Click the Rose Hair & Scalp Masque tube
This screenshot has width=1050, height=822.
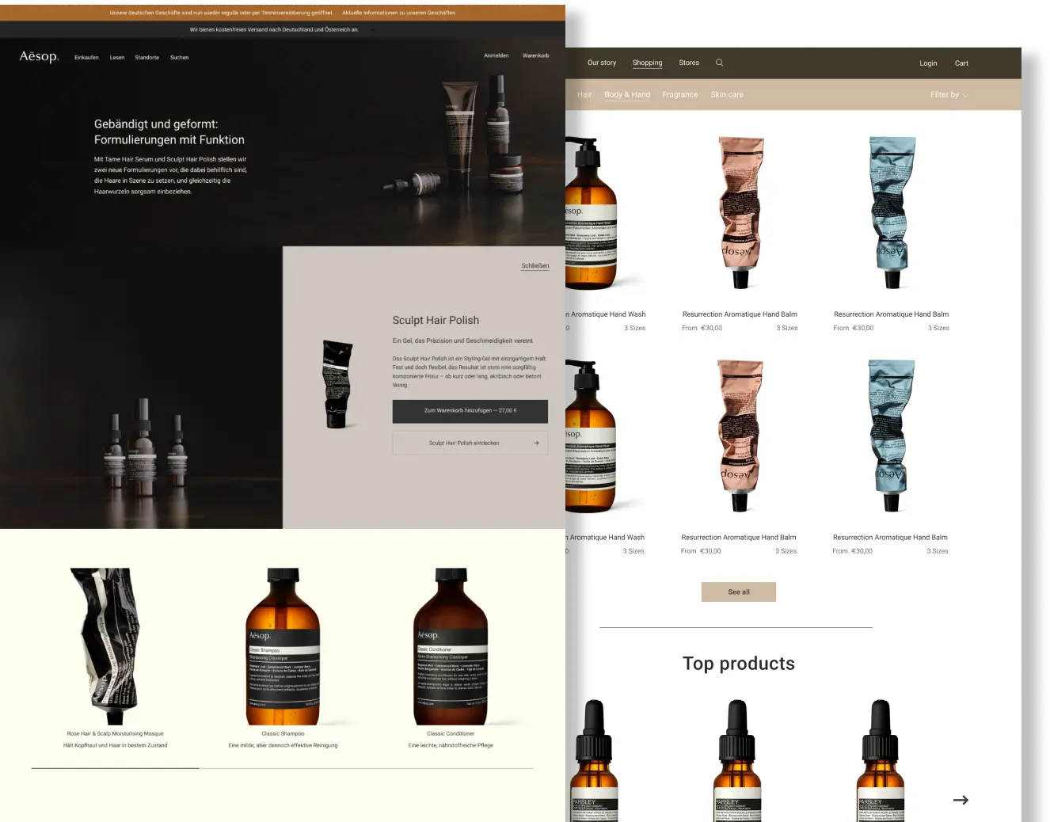click(106, 645)
